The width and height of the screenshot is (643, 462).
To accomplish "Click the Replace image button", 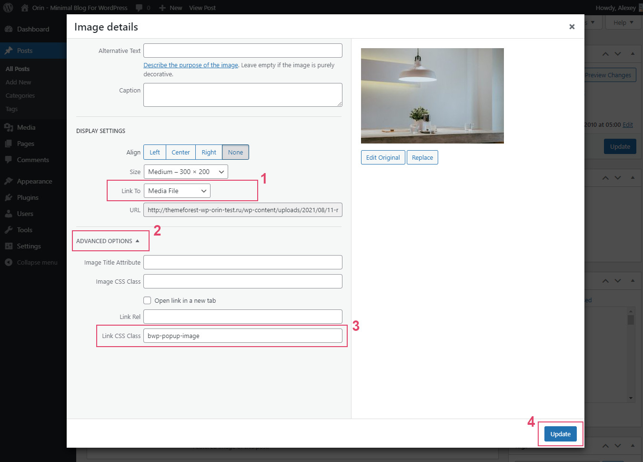I will 422,157.
